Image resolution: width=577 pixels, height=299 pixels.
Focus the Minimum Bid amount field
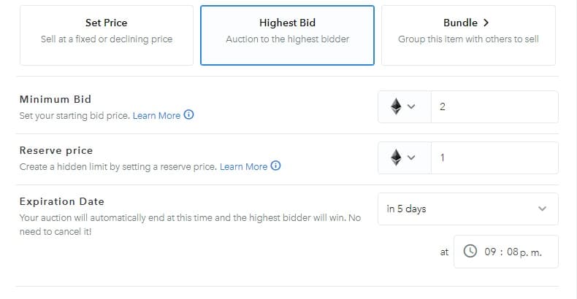click(494, 107)
